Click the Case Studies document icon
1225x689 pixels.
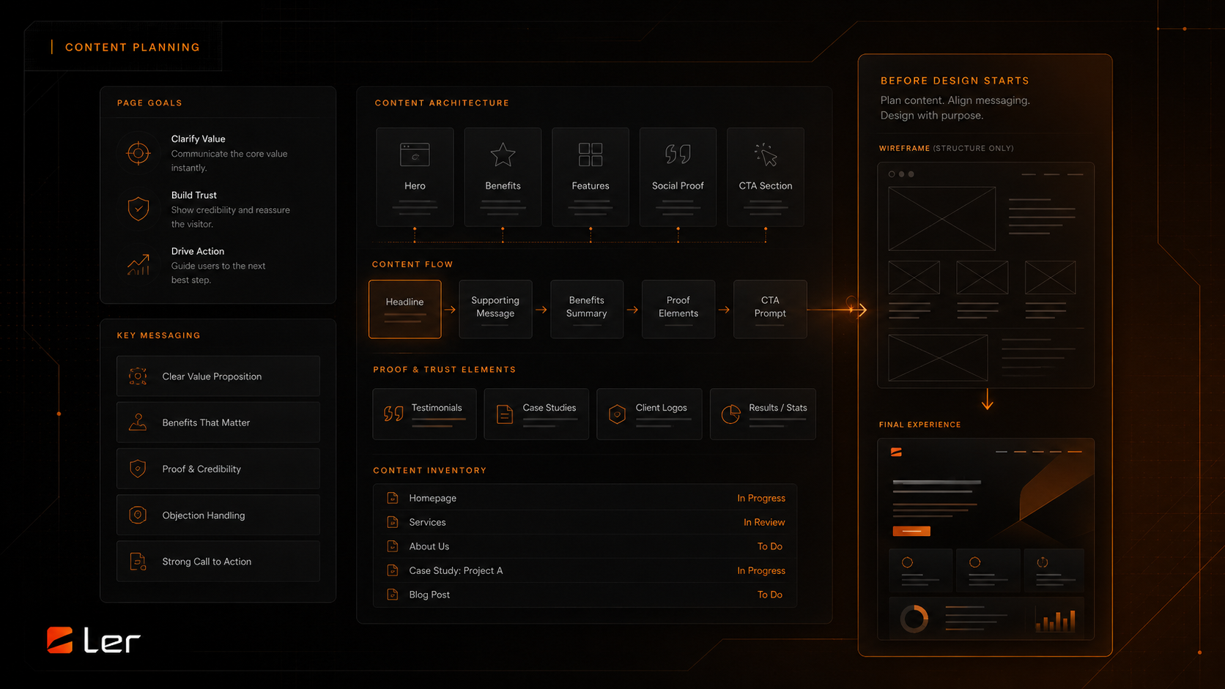(x=505, y=414)
